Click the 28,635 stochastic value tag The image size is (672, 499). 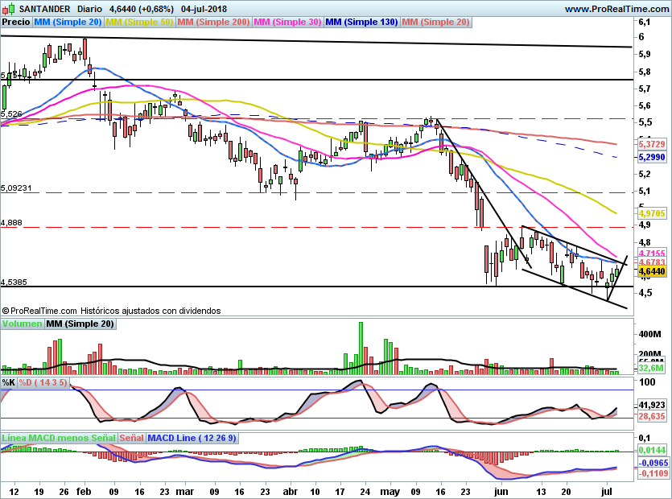click(652, 416)
